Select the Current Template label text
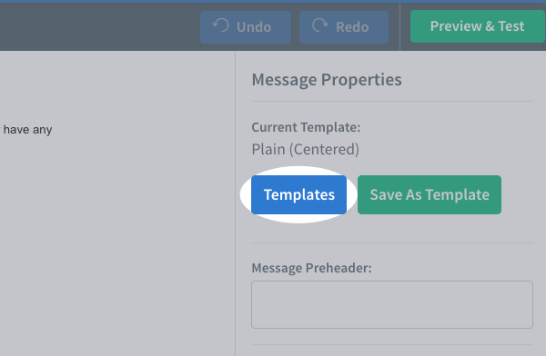 306,127
